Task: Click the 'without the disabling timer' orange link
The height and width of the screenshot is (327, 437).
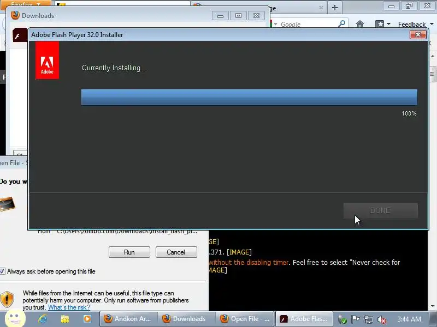Action: (x=249, y=263)
